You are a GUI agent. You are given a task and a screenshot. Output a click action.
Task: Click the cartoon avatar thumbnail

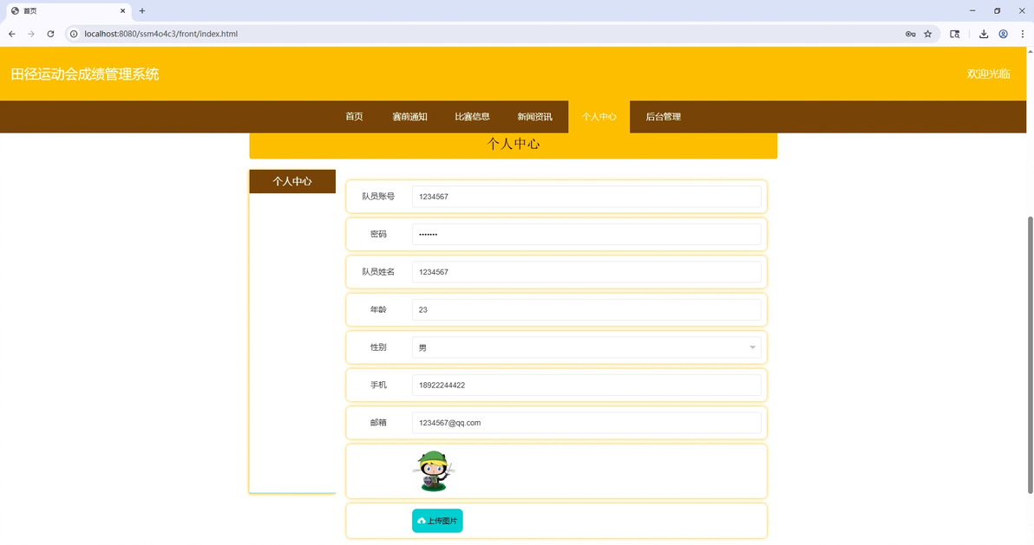coord(433,470)
